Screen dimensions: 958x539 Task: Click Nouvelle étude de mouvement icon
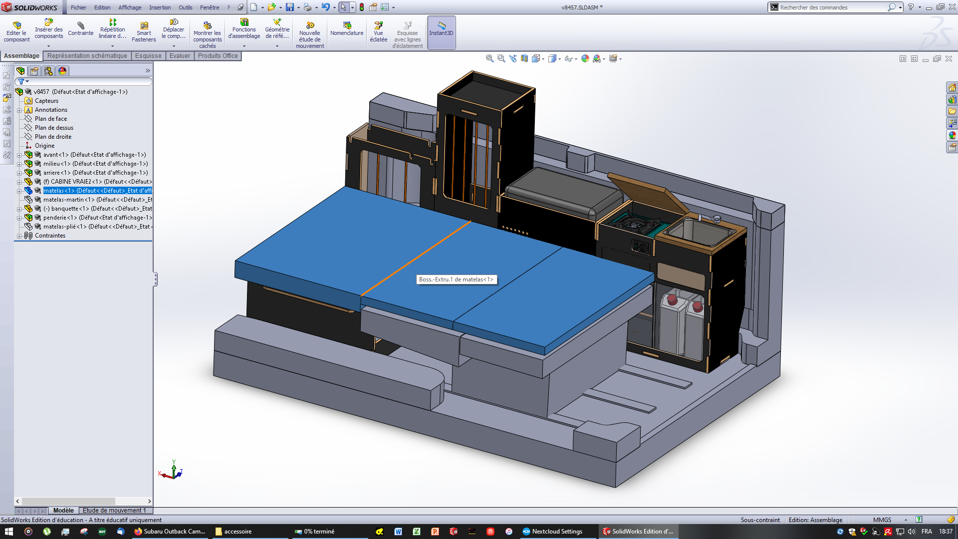point(310,25)
